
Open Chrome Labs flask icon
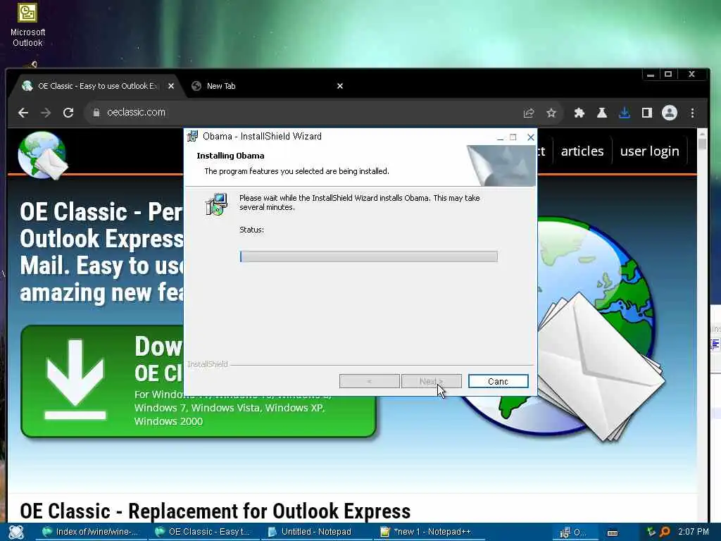(601, 113)
